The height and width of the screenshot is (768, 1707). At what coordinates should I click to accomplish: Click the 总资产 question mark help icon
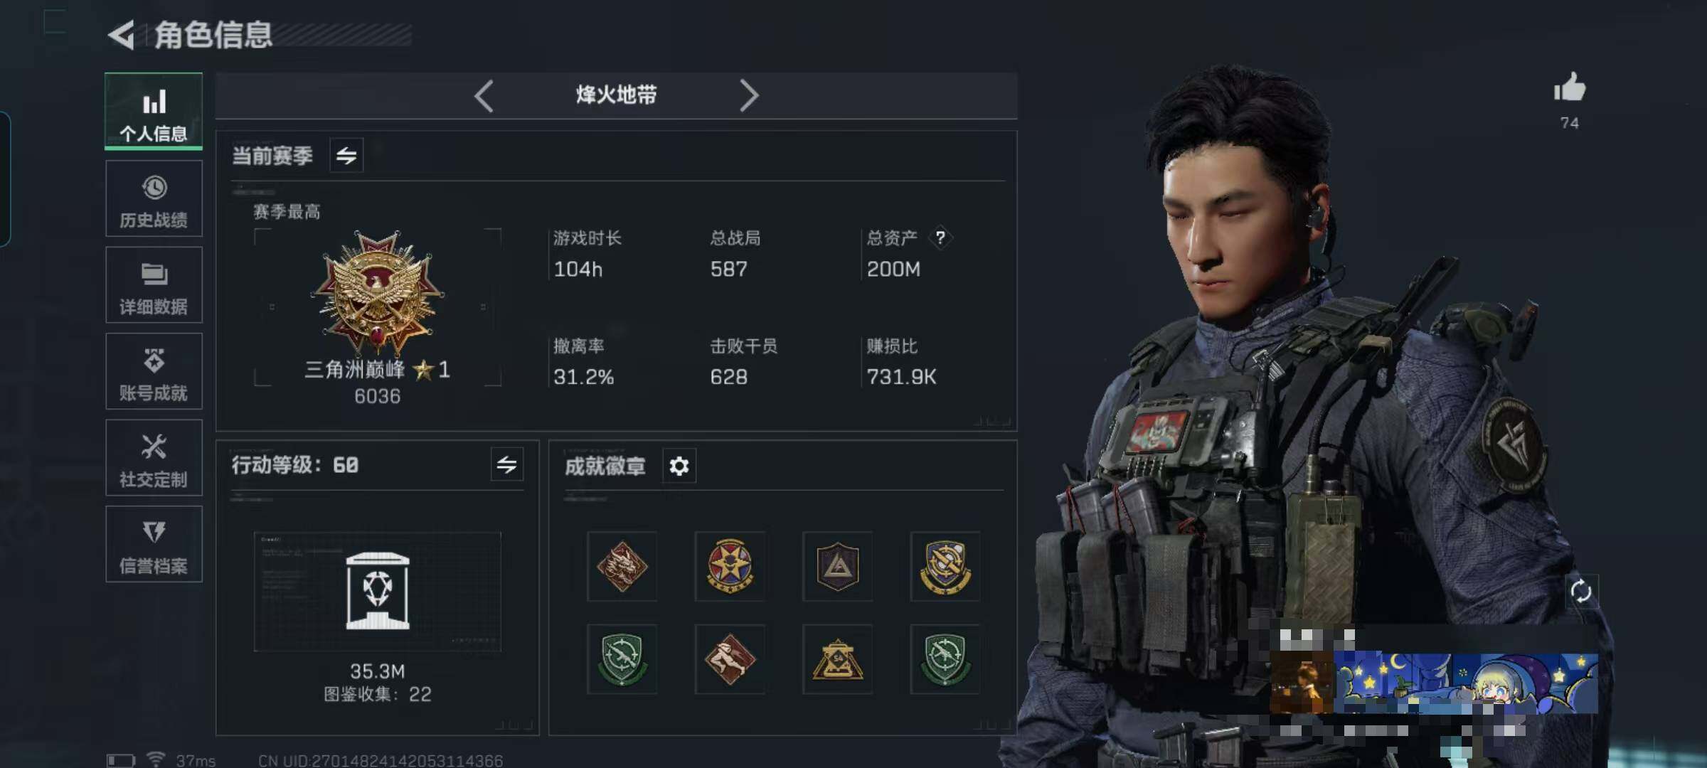tap(940, 238)
